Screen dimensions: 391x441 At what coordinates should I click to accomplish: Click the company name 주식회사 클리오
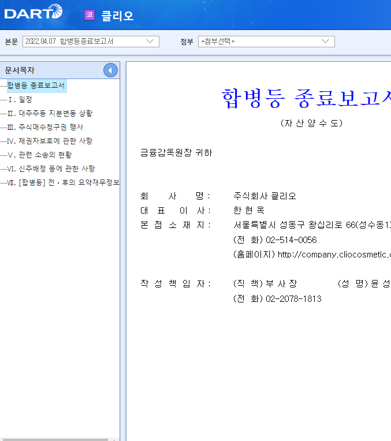(x=265, y=196)
